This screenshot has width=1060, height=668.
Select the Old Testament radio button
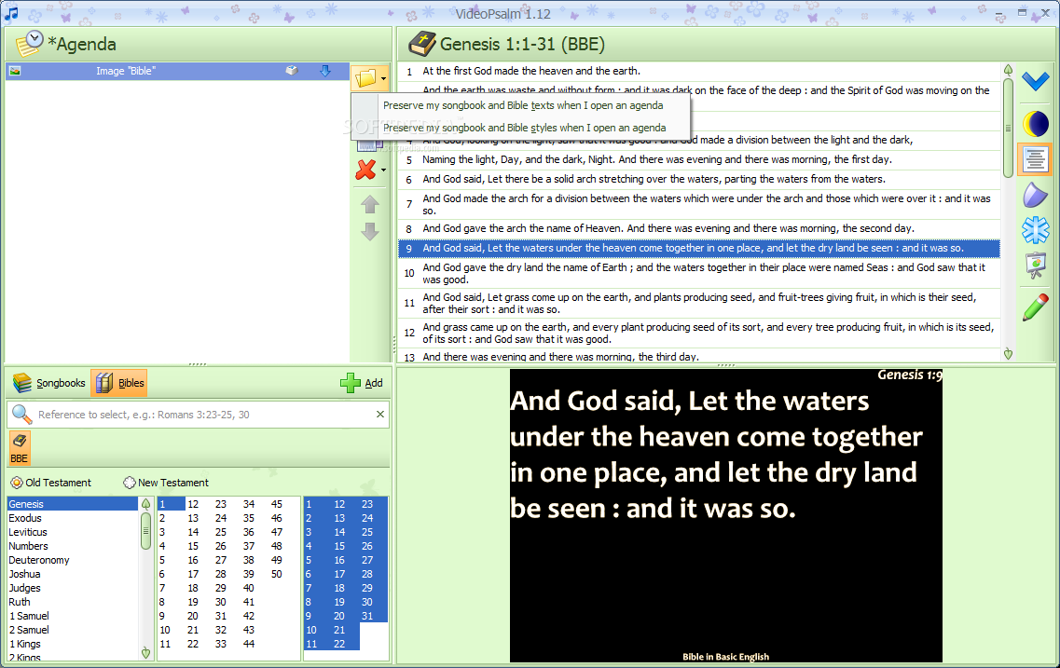pos(50,483)
